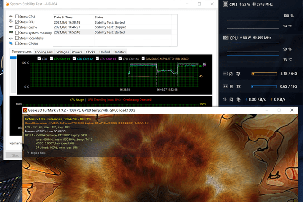Open the Cooling Fans tab
The image size is (303, 202).
pyautogui.click(x=44, y=52)
